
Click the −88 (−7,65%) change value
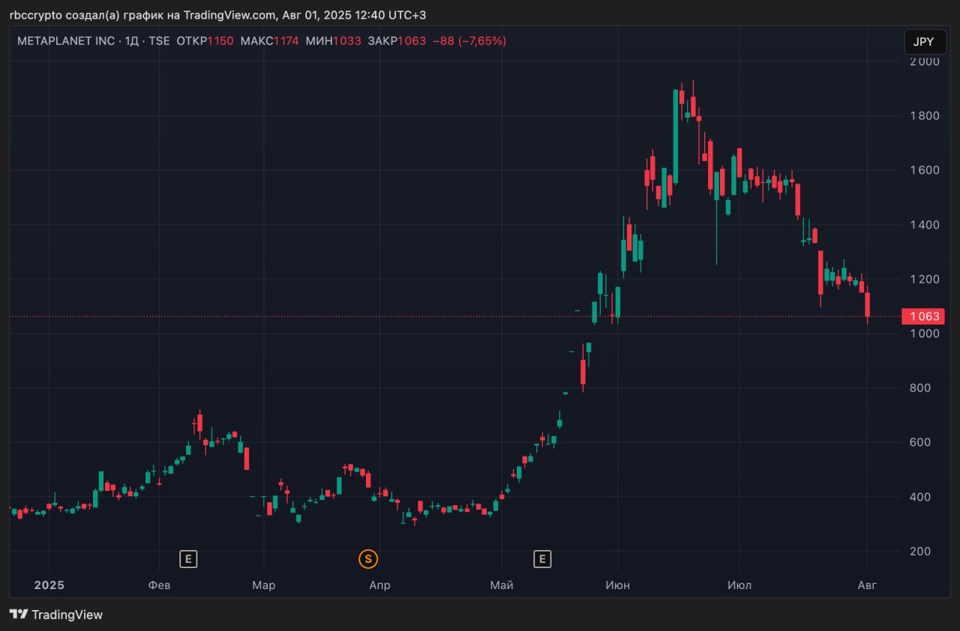click(x=469, y=41)
